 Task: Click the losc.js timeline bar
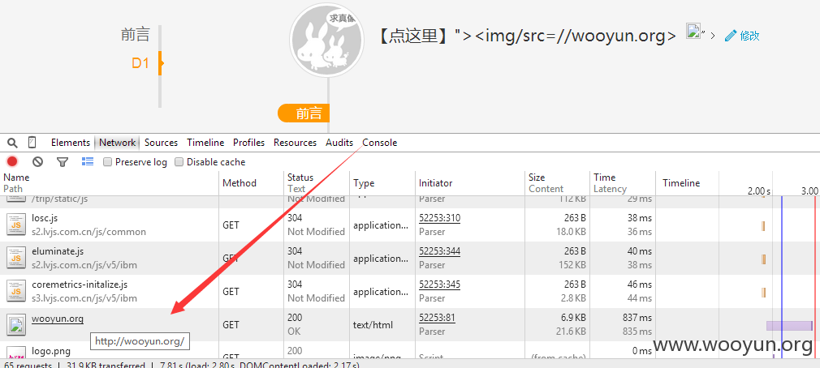pyautogui.click(x=763, y=226)
